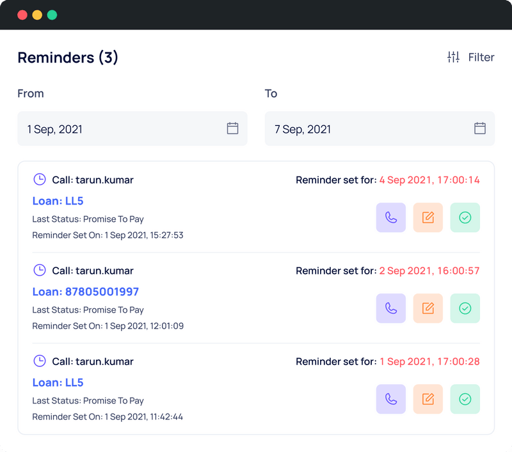Image resolution: width=512 pixels, height=452 pixels.
Task: Click the clock icon beside the first Call: tarun.kumar
Action: click(39, 180)
